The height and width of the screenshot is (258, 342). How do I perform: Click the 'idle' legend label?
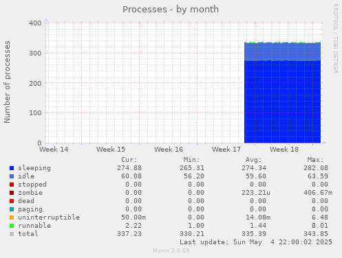(26, 176)
